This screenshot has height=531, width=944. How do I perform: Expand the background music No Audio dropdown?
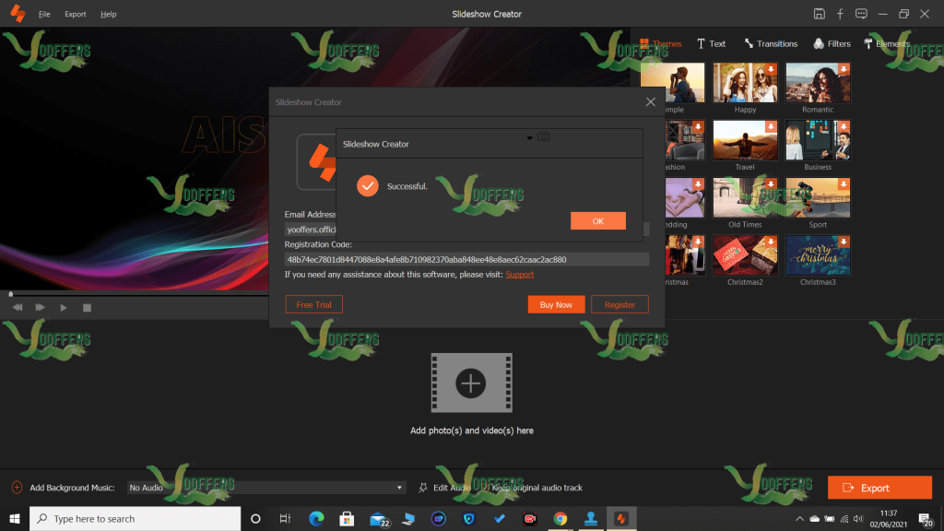[399, 488]
